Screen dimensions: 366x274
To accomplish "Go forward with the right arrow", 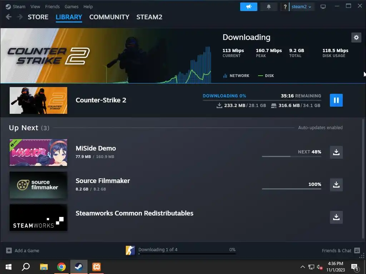I will (20, 17).
